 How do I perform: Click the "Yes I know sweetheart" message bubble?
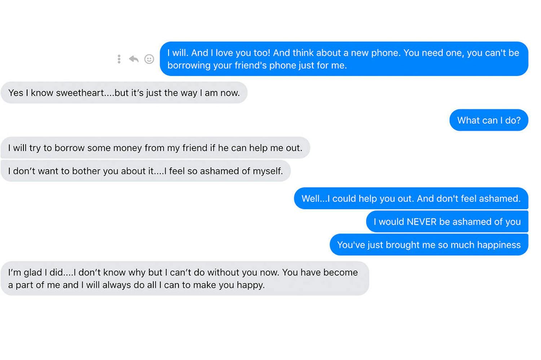124,93
